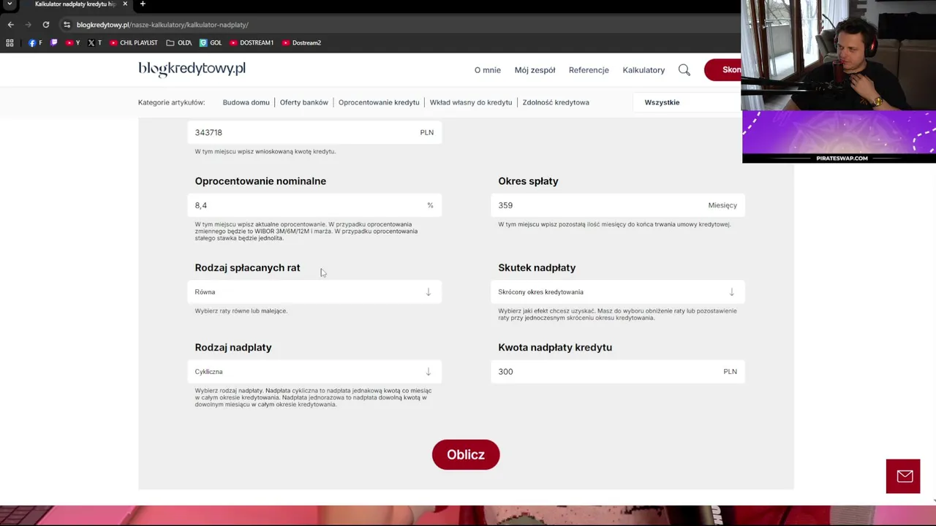936x526 pixels.
Task: Click the webcam video overlay
Action: click(839, 56)
